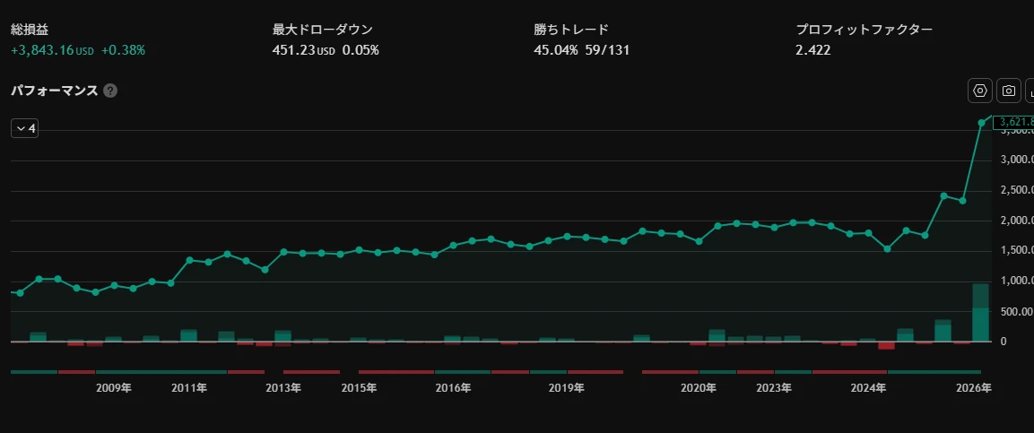Click the 451.23 USD drawdown value

click(304, 50)
